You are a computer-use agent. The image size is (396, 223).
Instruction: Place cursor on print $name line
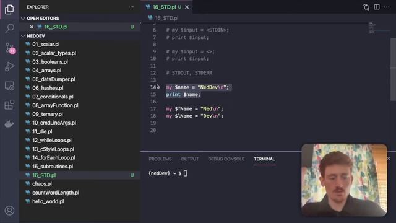click(x=183, y=95)
